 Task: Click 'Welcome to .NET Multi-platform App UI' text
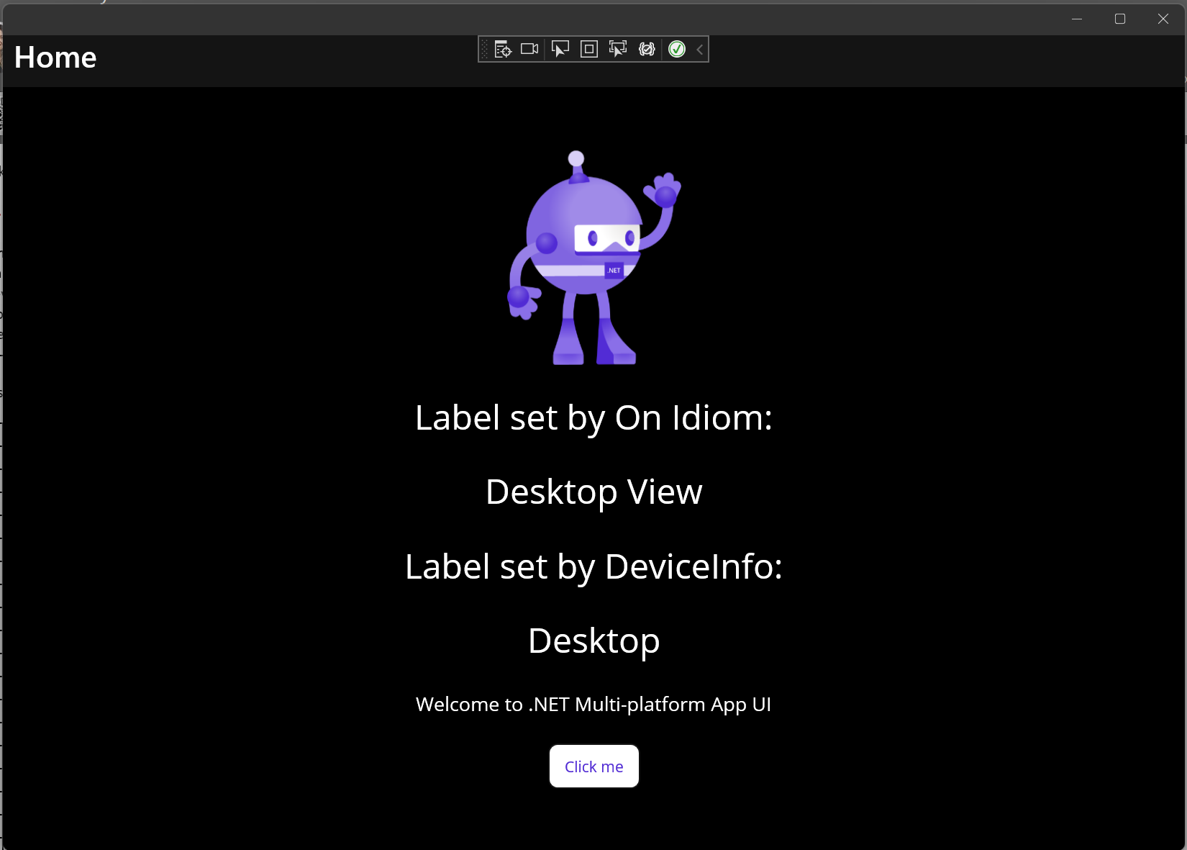(593, 705)
